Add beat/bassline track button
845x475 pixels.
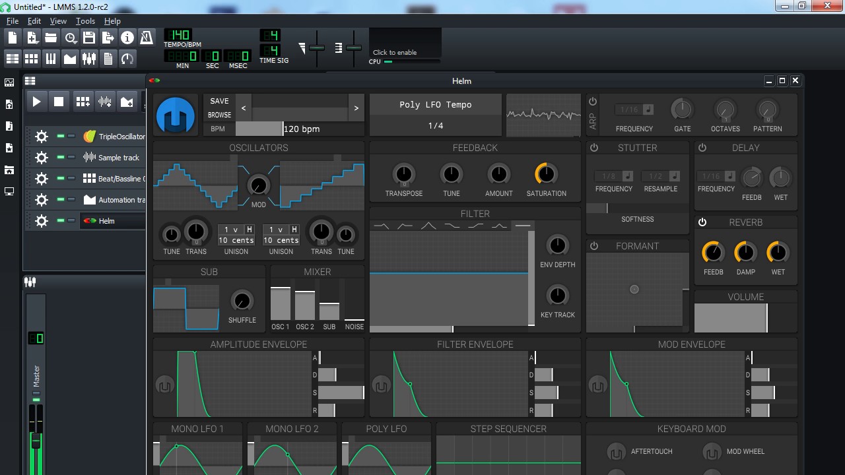83,102
